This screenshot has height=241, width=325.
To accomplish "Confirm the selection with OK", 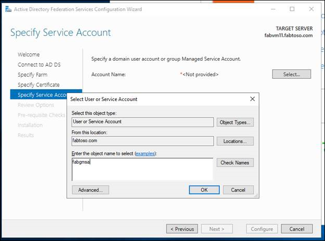I will click(204, 190).
